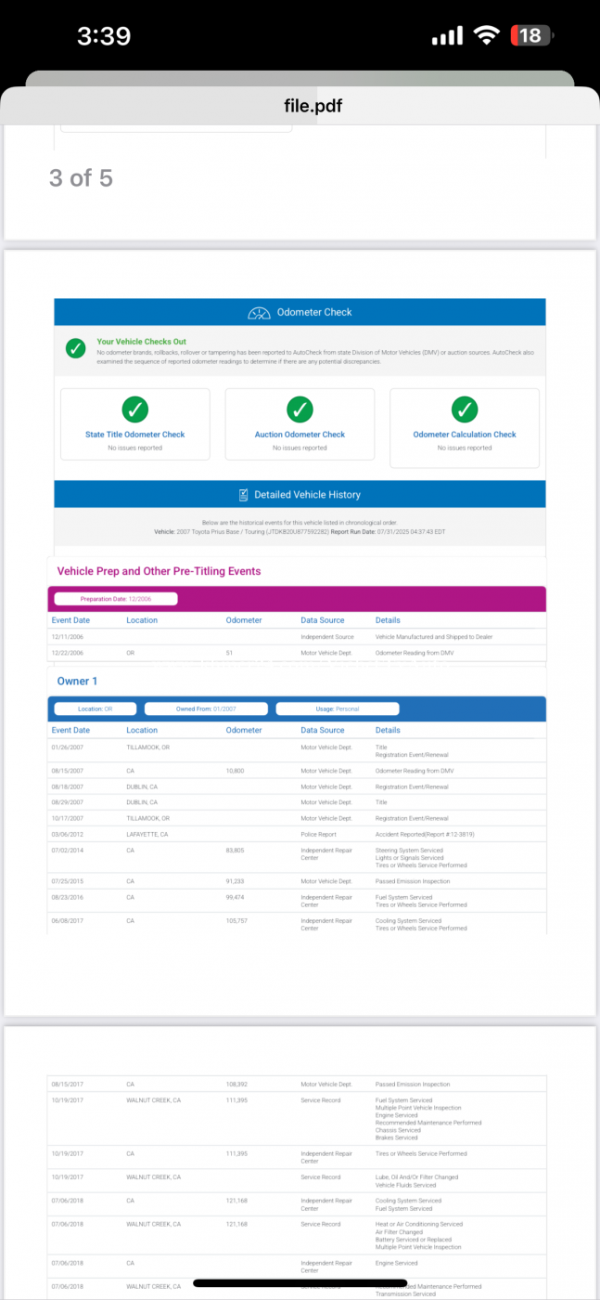Select the Auction Odometer Check label
This screenshot has height=1300, width=600.
[x=300, y=435]
